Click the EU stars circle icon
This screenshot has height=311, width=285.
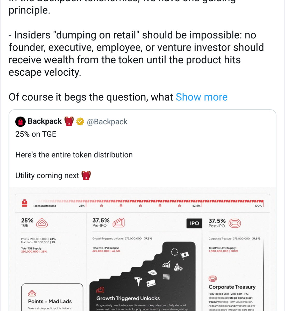[x=174, y=252]
